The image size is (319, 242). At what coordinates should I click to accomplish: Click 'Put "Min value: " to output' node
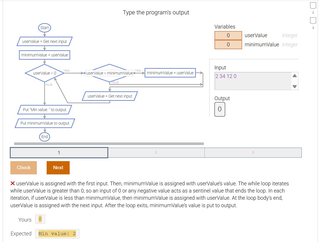[x=45, y=110]
